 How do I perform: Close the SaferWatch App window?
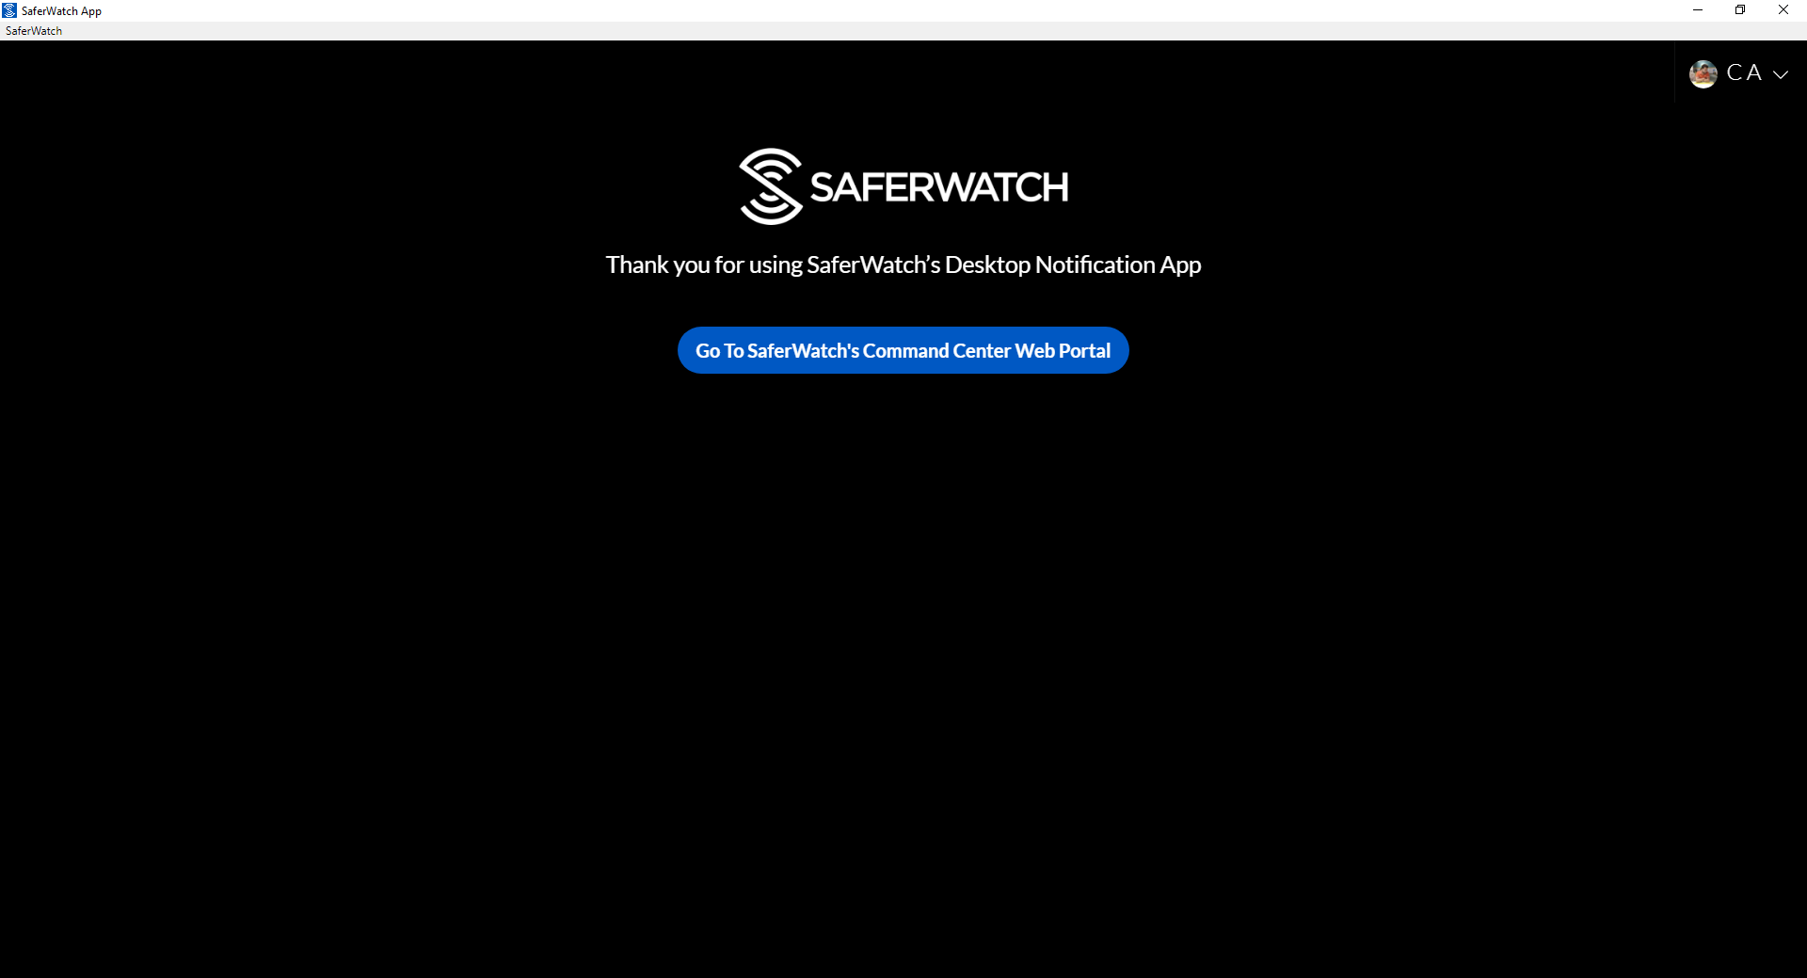1783,10
